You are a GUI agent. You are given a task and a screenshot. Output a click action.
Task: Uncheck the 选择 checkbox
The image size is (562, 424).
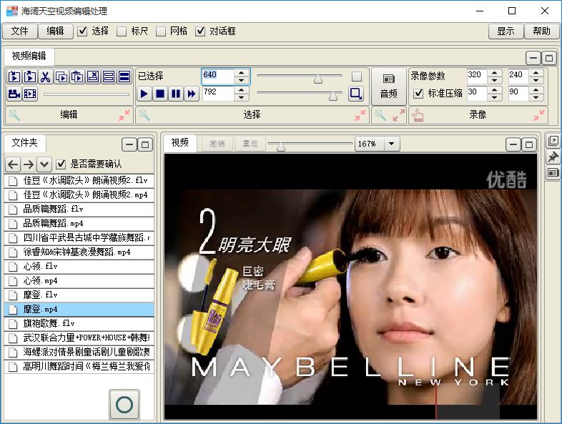(82, 31)
